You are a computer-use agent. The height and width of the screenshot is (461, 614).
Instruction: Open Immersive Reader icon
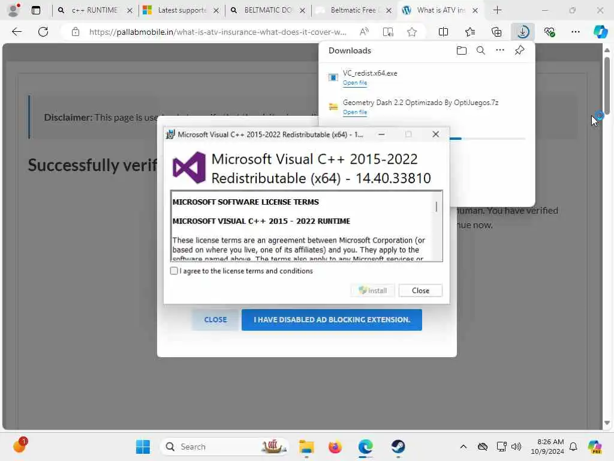(x=388, y=32)
